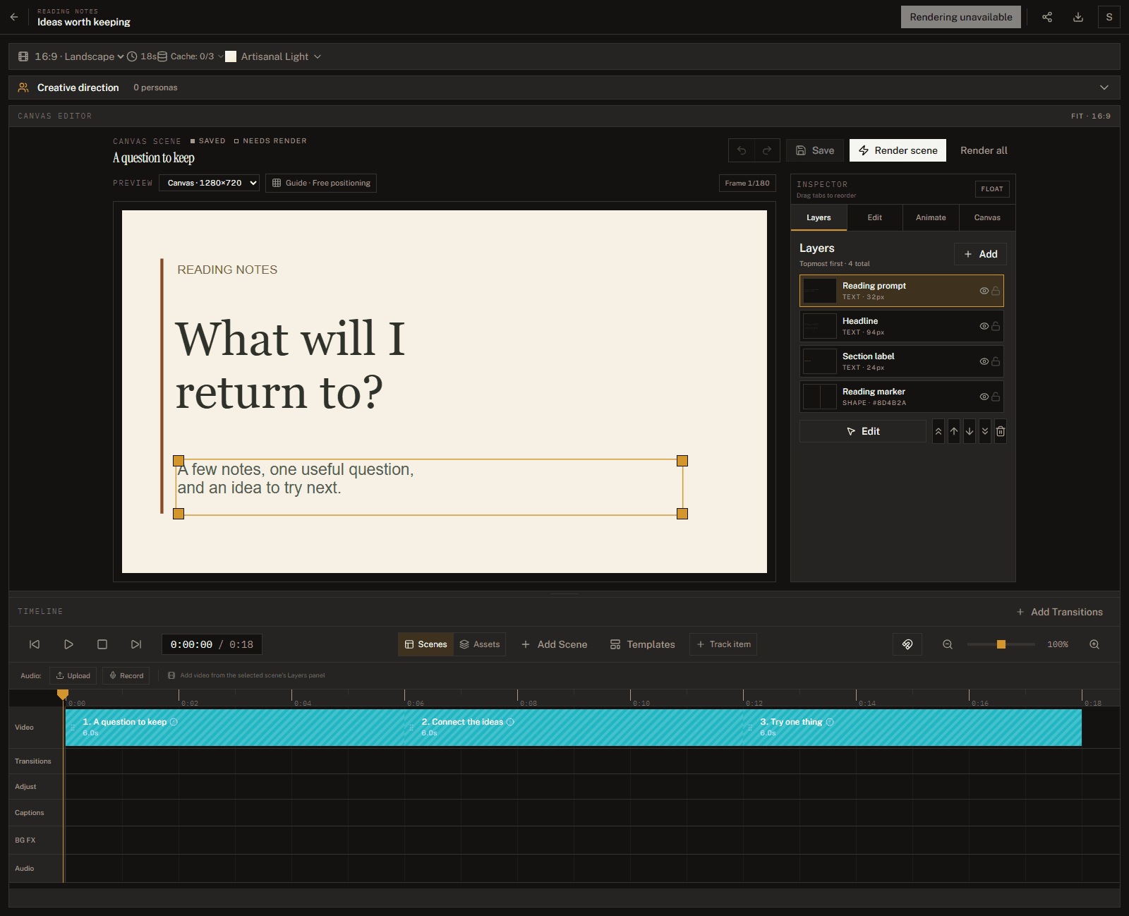Add a new layer with the Add button

[980, 254]
